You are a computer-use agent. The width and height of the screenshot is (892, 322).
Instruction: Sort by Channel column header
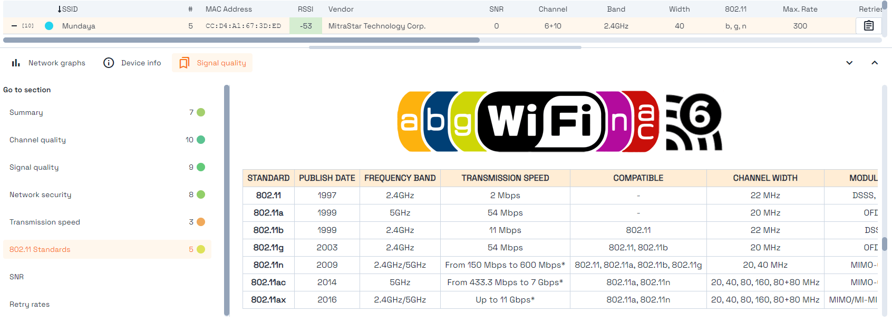553,9
